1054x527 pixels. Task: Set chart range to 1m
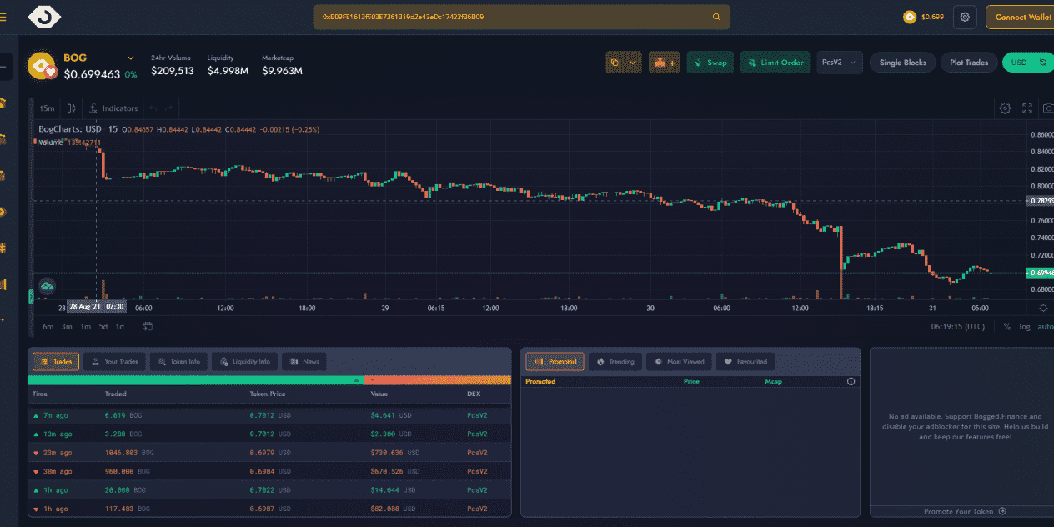click(86, 326)
